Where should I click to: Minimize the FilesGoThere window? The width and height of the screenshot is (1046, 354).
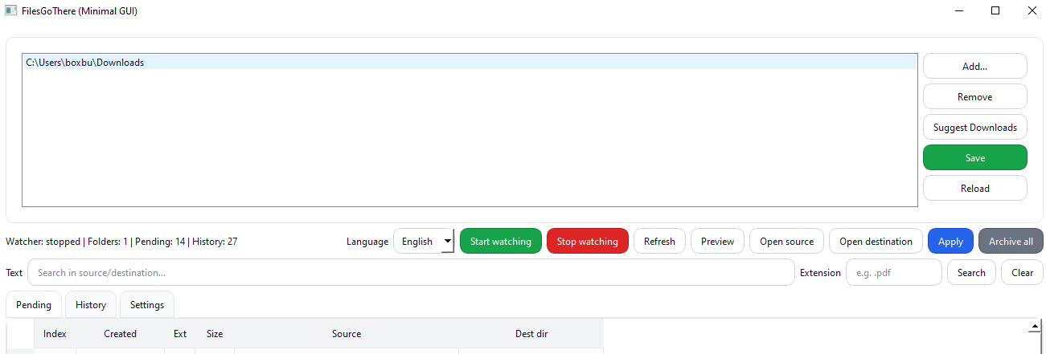pos(958,11)
